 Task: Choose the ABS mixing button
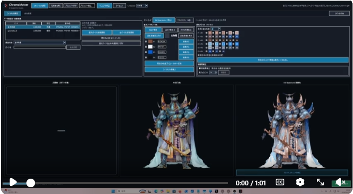click(170, 30)
